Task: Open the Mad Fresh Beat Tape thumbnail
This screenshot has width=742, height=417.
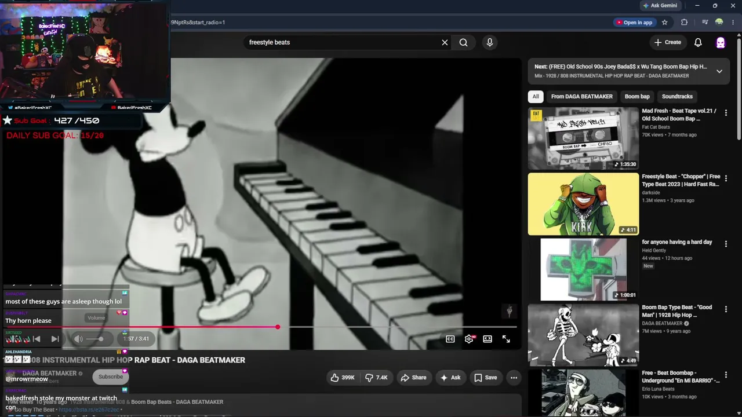Action: tap(583, 138)
